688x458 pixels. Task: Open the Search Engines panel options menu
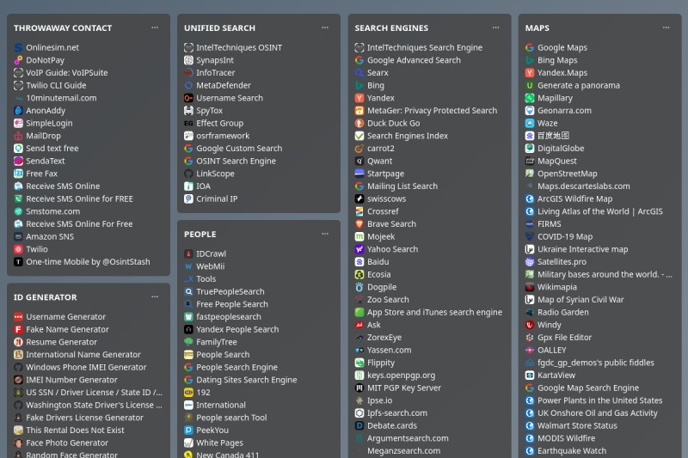pyautogui.click(x=496, y=27)
